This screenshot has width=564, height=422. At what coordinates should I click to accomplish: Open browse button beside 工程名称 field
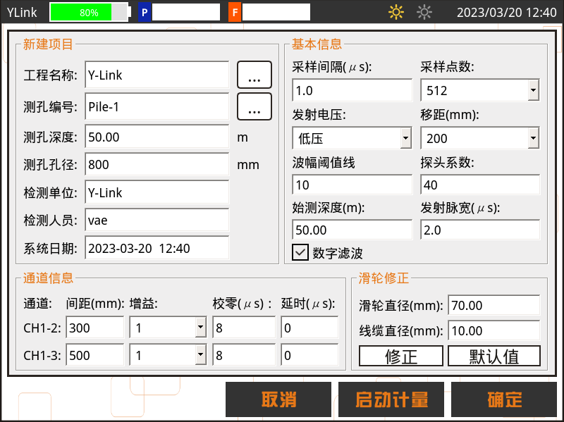click(x=254, y=74)
